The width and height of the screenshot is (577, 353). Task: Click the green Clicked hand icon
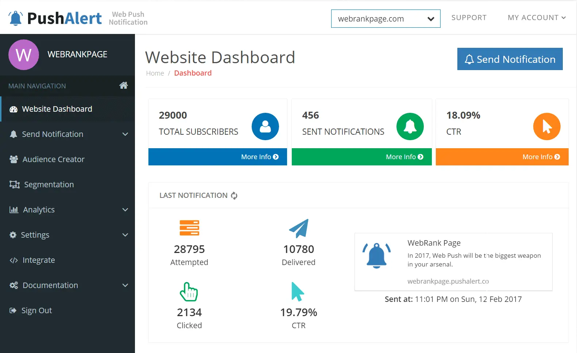tap(189, 292)
